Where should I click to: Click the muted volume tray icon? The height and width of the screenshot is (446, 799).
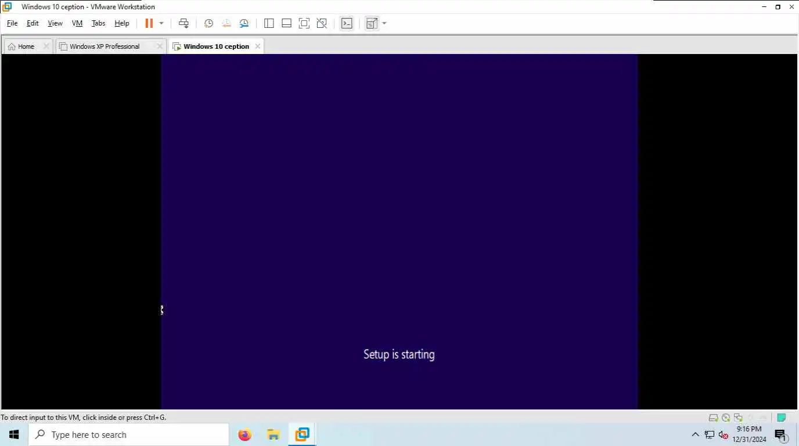(724, 434)
